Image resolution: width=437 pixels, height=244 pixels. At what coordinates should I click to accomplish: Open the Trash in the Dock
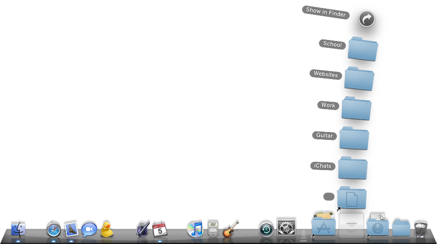pyautogui.click(x=421, y=229)
